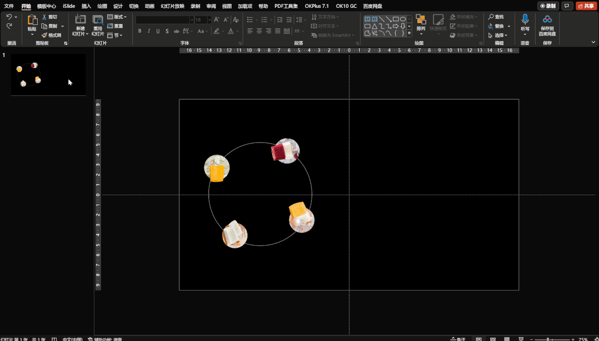
Task: Click Save to Baidu Netdisk (保存到百度网盘) icon
Action: [x=547, y=20]
